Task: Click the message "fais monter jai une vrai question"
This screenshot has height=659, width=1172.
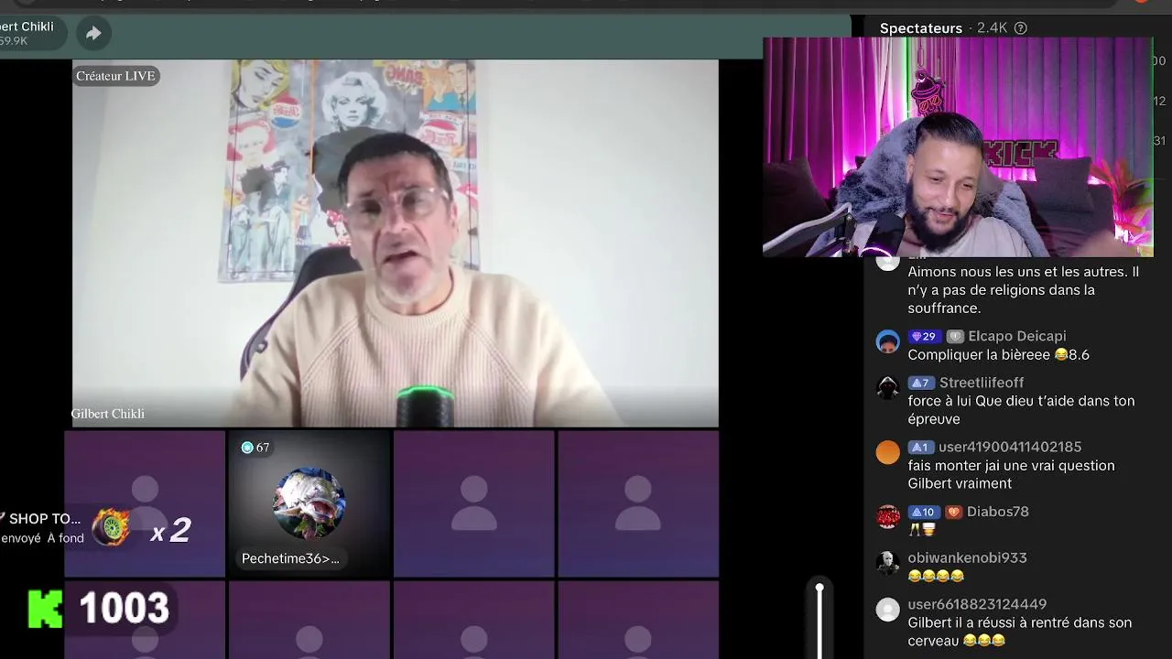Action: [x=1011, y=475]
